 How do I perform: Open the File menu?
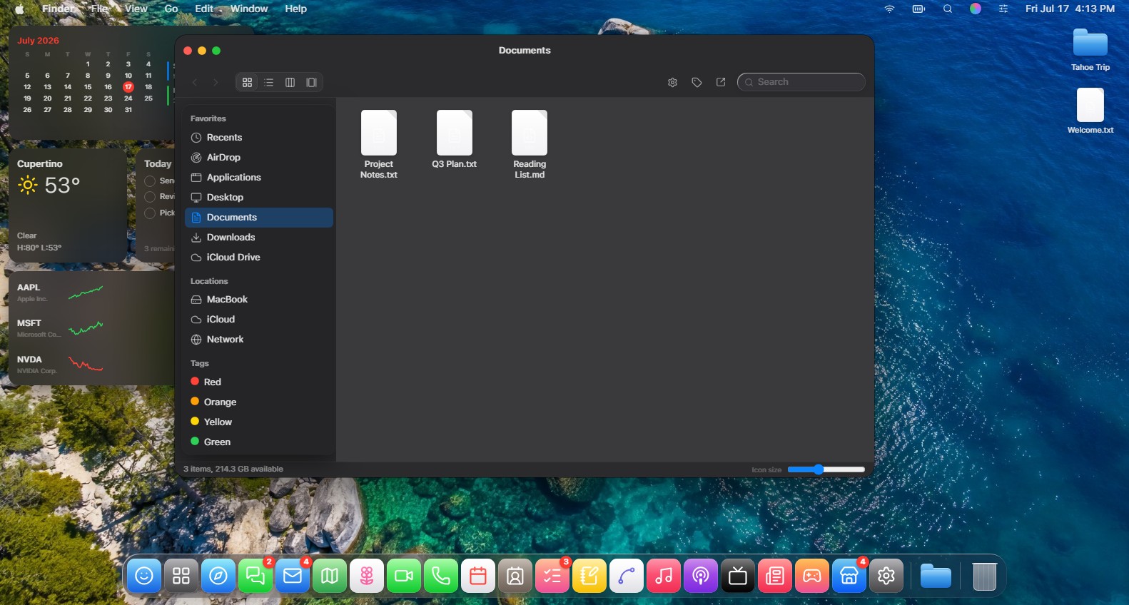click(99, 9)
